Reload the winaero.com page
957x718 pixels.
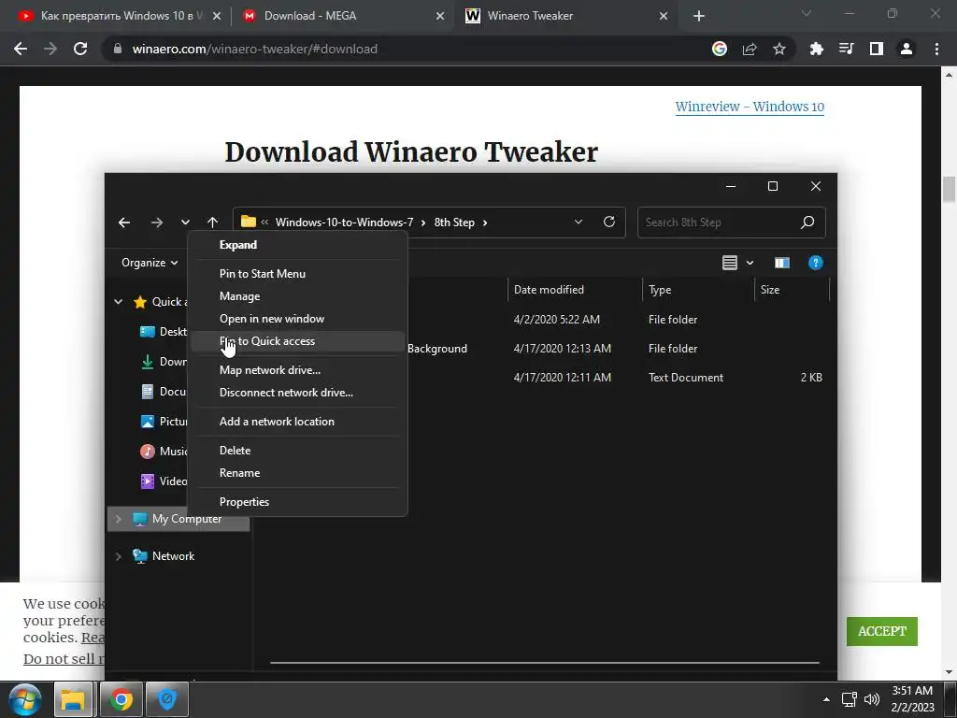click(80, 49)
